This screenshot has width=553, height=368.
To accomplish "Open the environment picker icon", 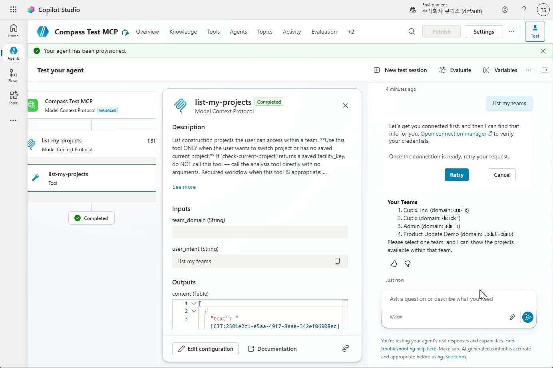I will 413,10.
